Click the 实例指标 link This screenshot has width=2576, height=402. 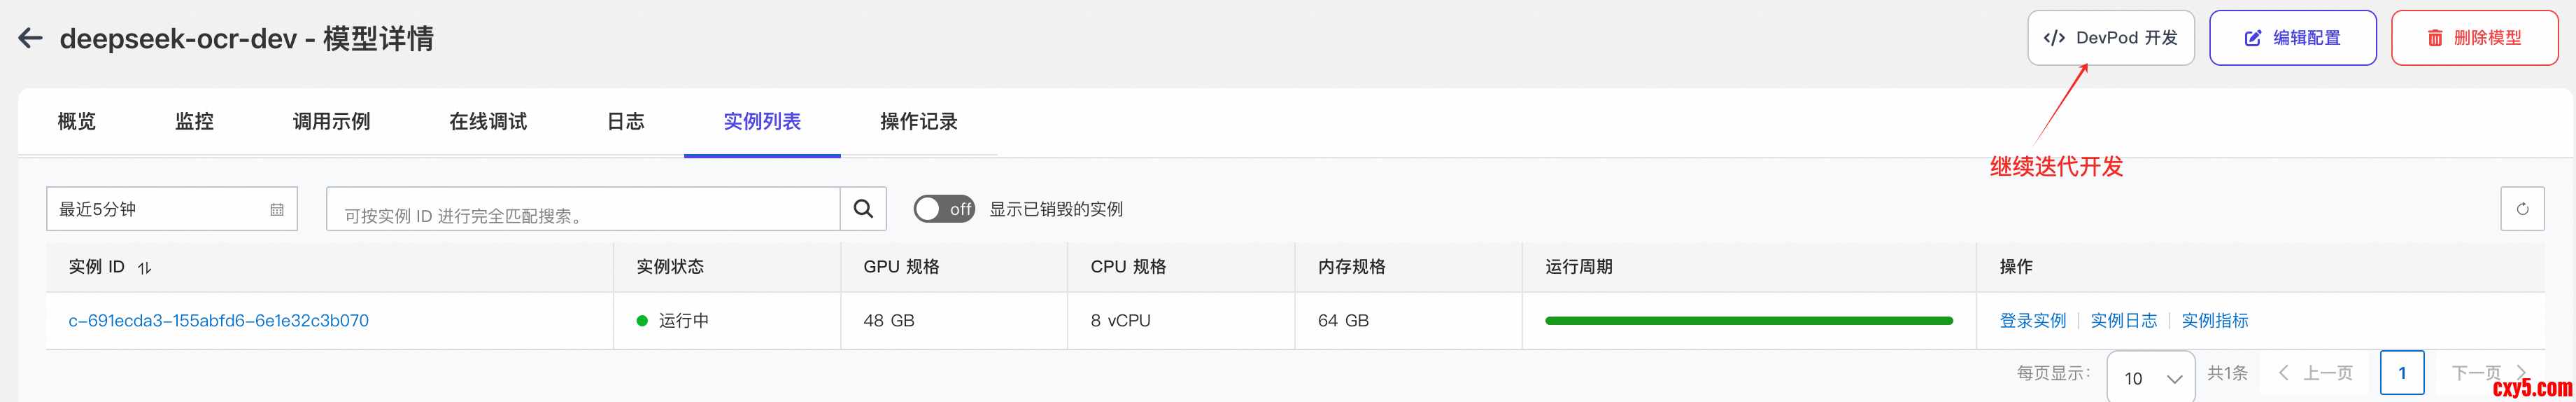(2214, 321)
